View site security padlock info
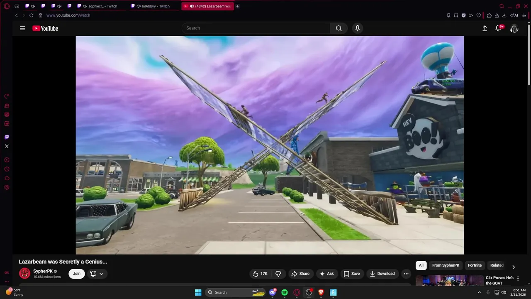Viewport: 531px width, 299px height. point(40,15)
